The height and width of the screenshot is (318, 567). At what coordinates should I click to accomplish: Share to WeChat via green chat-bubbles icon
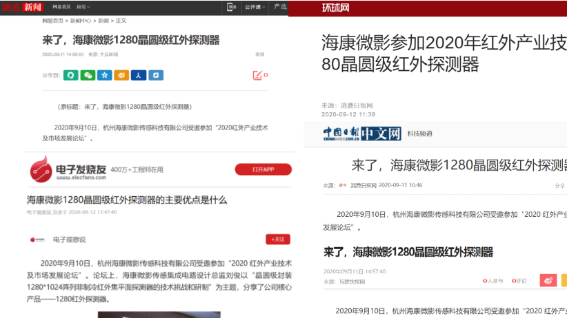click(88, 75)
